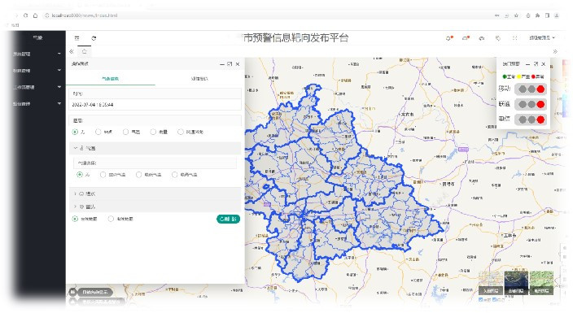
Task: Toggle the sidebar with the hamburger menu icon
Action: click(x=77, y=38)
